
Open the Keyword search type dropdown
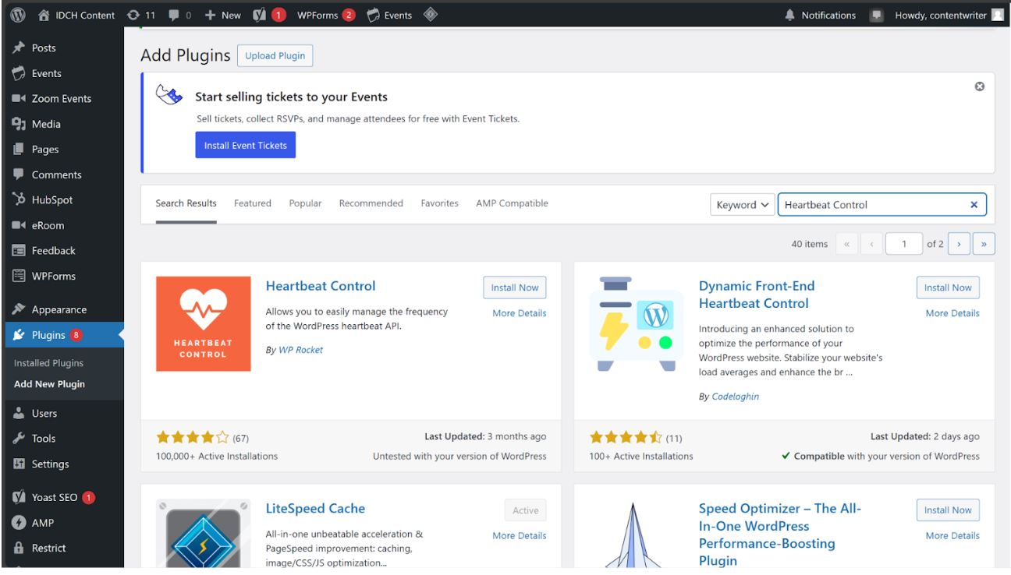click(x=743, y=205)
